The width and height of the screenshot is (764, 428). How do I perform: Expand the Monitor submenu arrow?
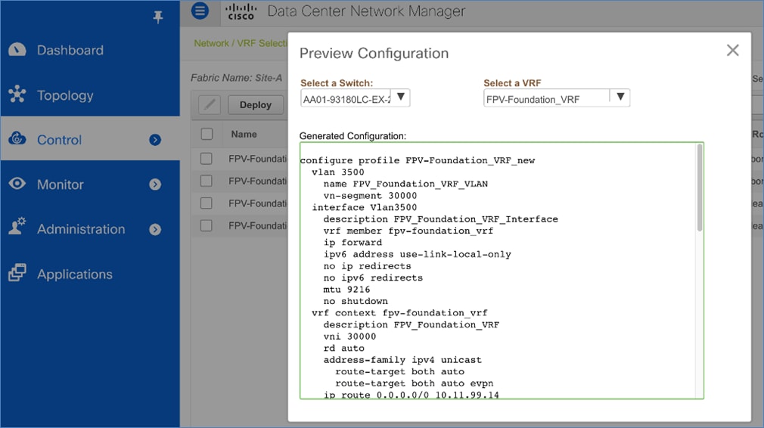(155, 185)
